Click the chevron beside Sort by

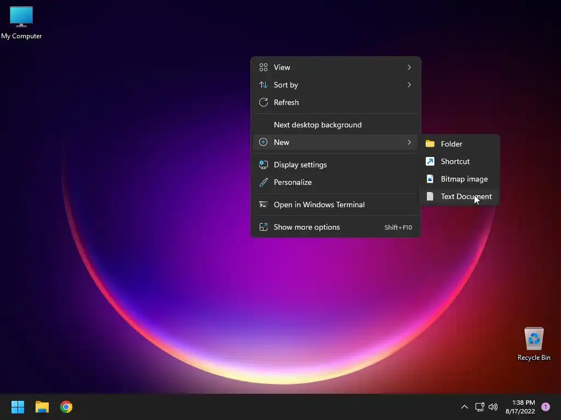coord(409,85)
